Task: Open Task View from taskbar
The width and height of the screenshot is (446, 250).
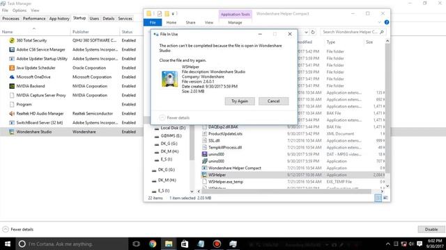Action: pos(137,244)
